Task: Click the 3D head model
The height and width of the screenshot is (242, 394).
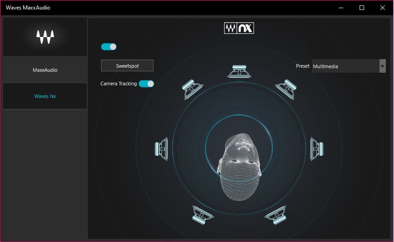Action: click(239, 167)
